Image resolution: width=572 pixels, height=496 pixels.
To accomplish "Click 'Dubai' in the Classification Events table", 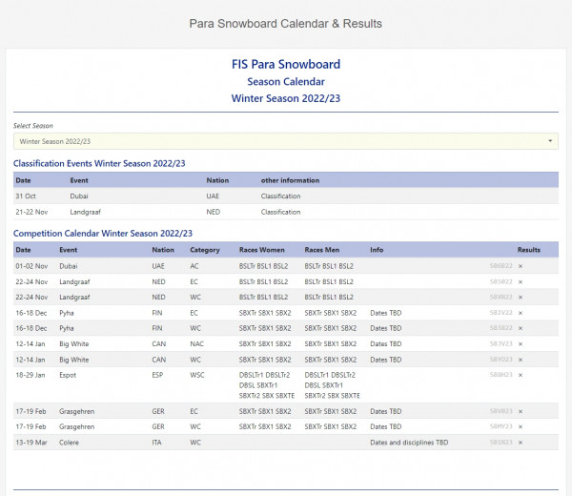I will pos(79,196).
